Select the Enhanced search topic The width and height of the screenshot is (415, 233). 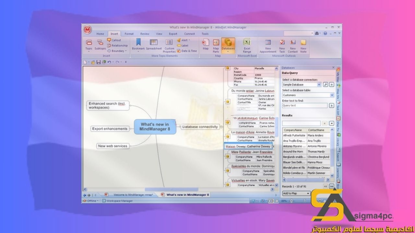click(x=108, y=105)
